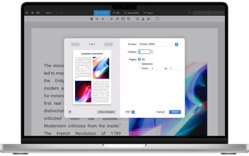Select the eraser tool
Screen dimensions: 249x156
click(117, 19)
